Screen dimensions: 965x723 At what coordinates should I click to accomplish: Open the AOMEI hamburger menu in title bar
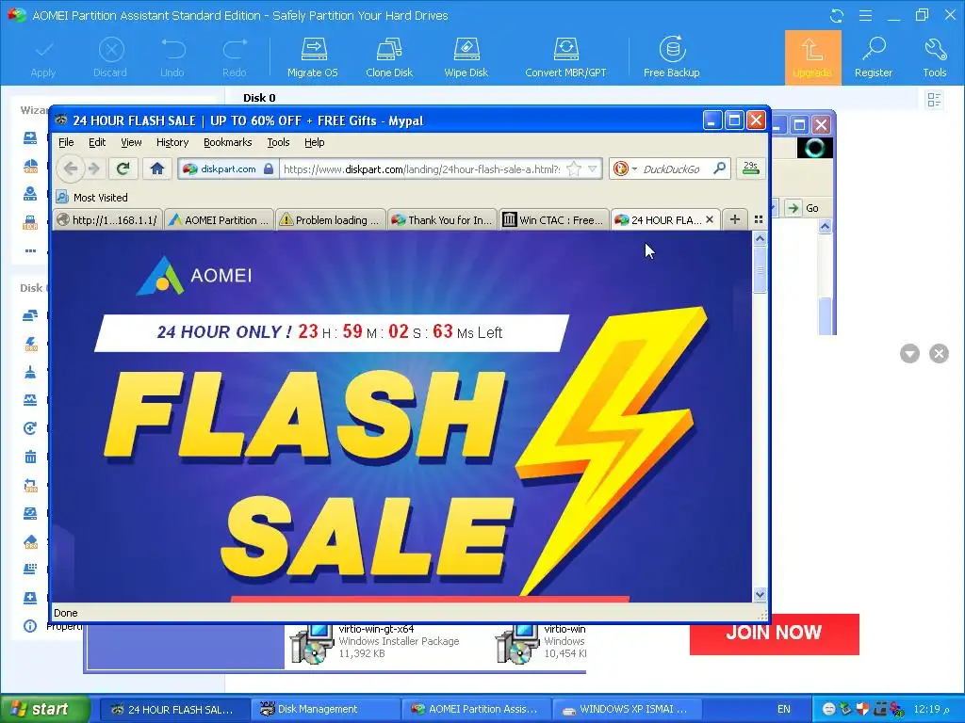point(865,15)
